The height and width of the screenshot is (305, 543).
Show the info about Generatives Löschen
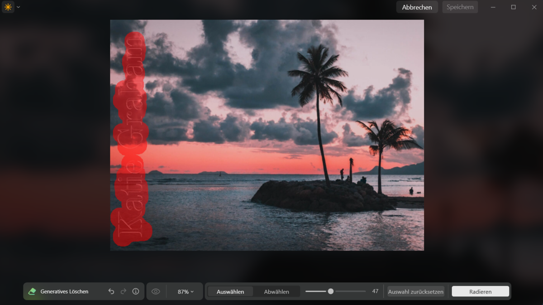[x=135, y=291]
